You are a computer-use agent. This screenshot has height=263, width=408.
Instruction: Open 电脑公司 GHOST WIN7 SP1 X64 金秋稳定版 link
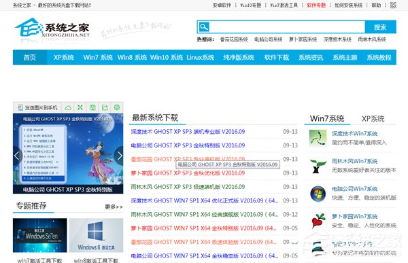205,256
